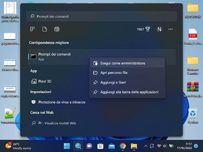Open Microsoft Store from the taskbar
203x152 pixels.
click(100, 146)
